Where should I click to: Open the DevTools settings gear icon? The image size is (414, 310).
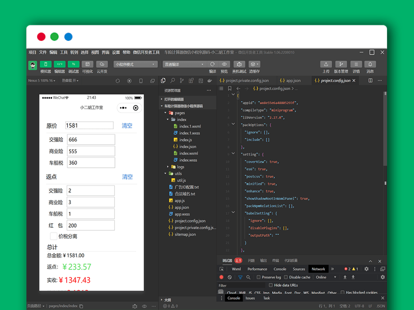coord(366,269)
